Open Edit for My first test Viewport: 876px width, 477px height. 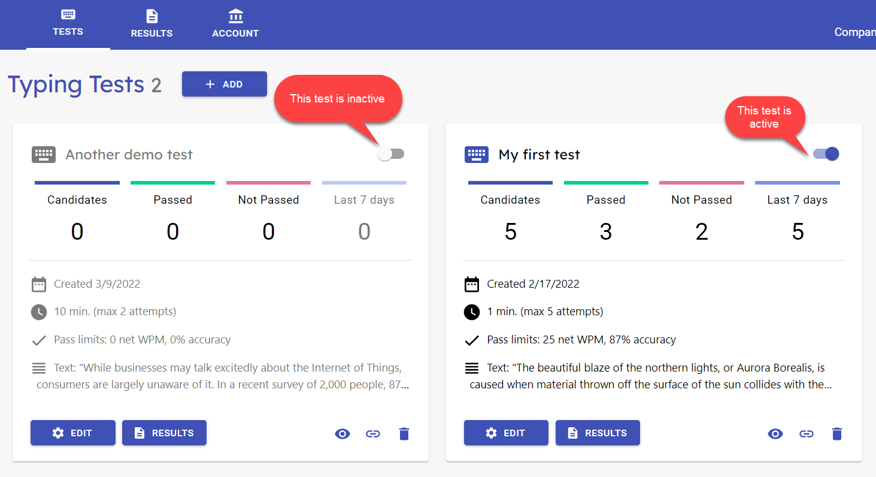(x=506, y=432)
